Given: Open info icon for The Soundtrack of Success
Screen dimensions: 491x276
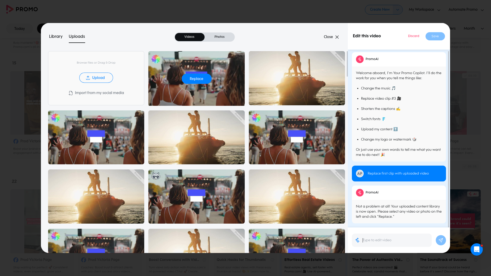Looking at the screenshot, I should 476,260.
